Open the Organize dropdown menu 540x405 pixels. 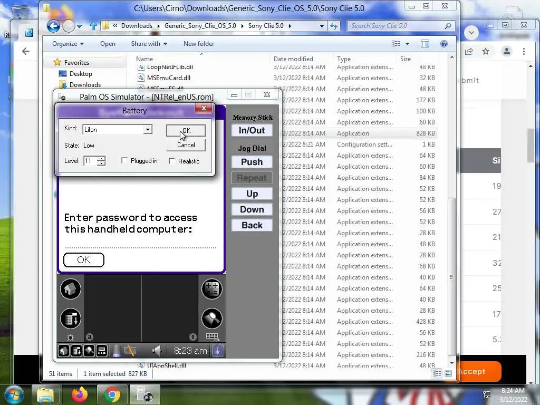68,44
